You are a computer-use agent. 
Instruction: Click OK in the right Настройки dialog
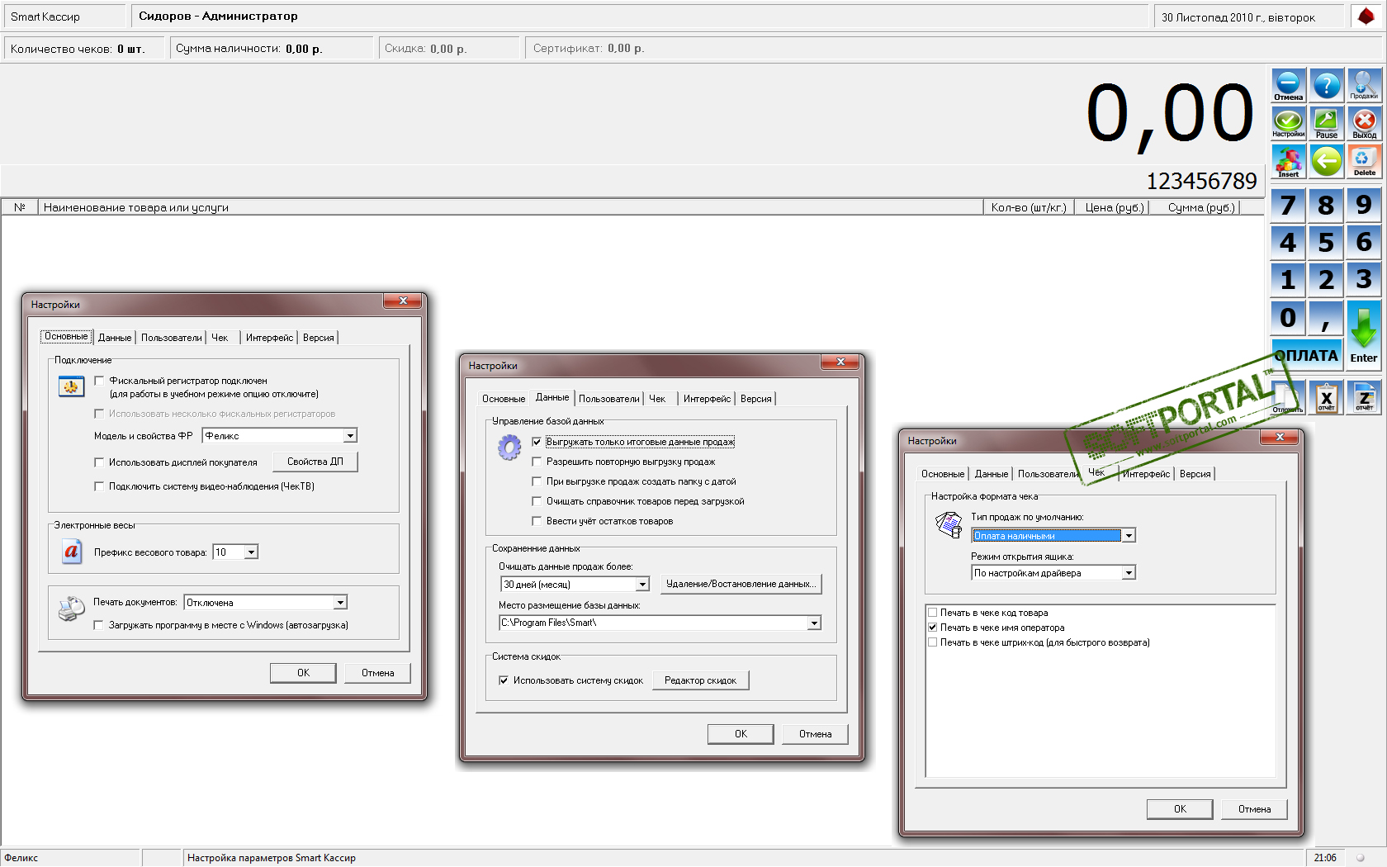coord(1180,809)
